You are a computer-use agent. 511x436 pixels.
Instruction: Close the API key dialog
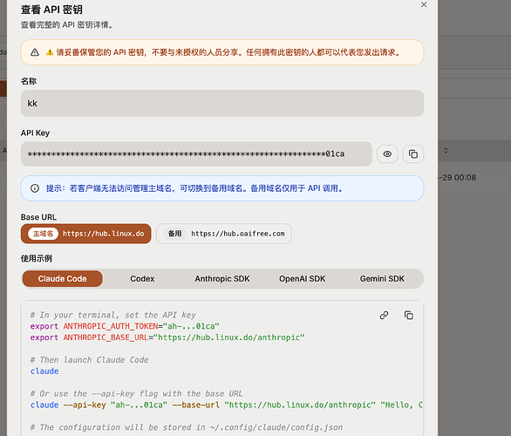click(424, 4)
